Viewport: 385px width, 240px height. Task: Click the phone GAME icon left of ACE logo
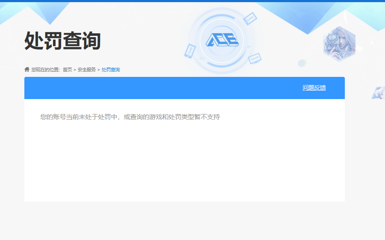point(189,51)
